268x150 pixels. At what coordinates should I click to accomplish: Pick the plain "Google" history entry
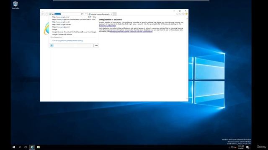coord(74,30)
